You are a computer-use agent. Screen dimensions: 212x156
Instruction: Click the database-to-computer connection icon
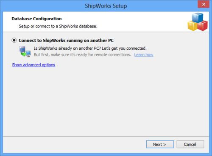(x=25, y=51)
